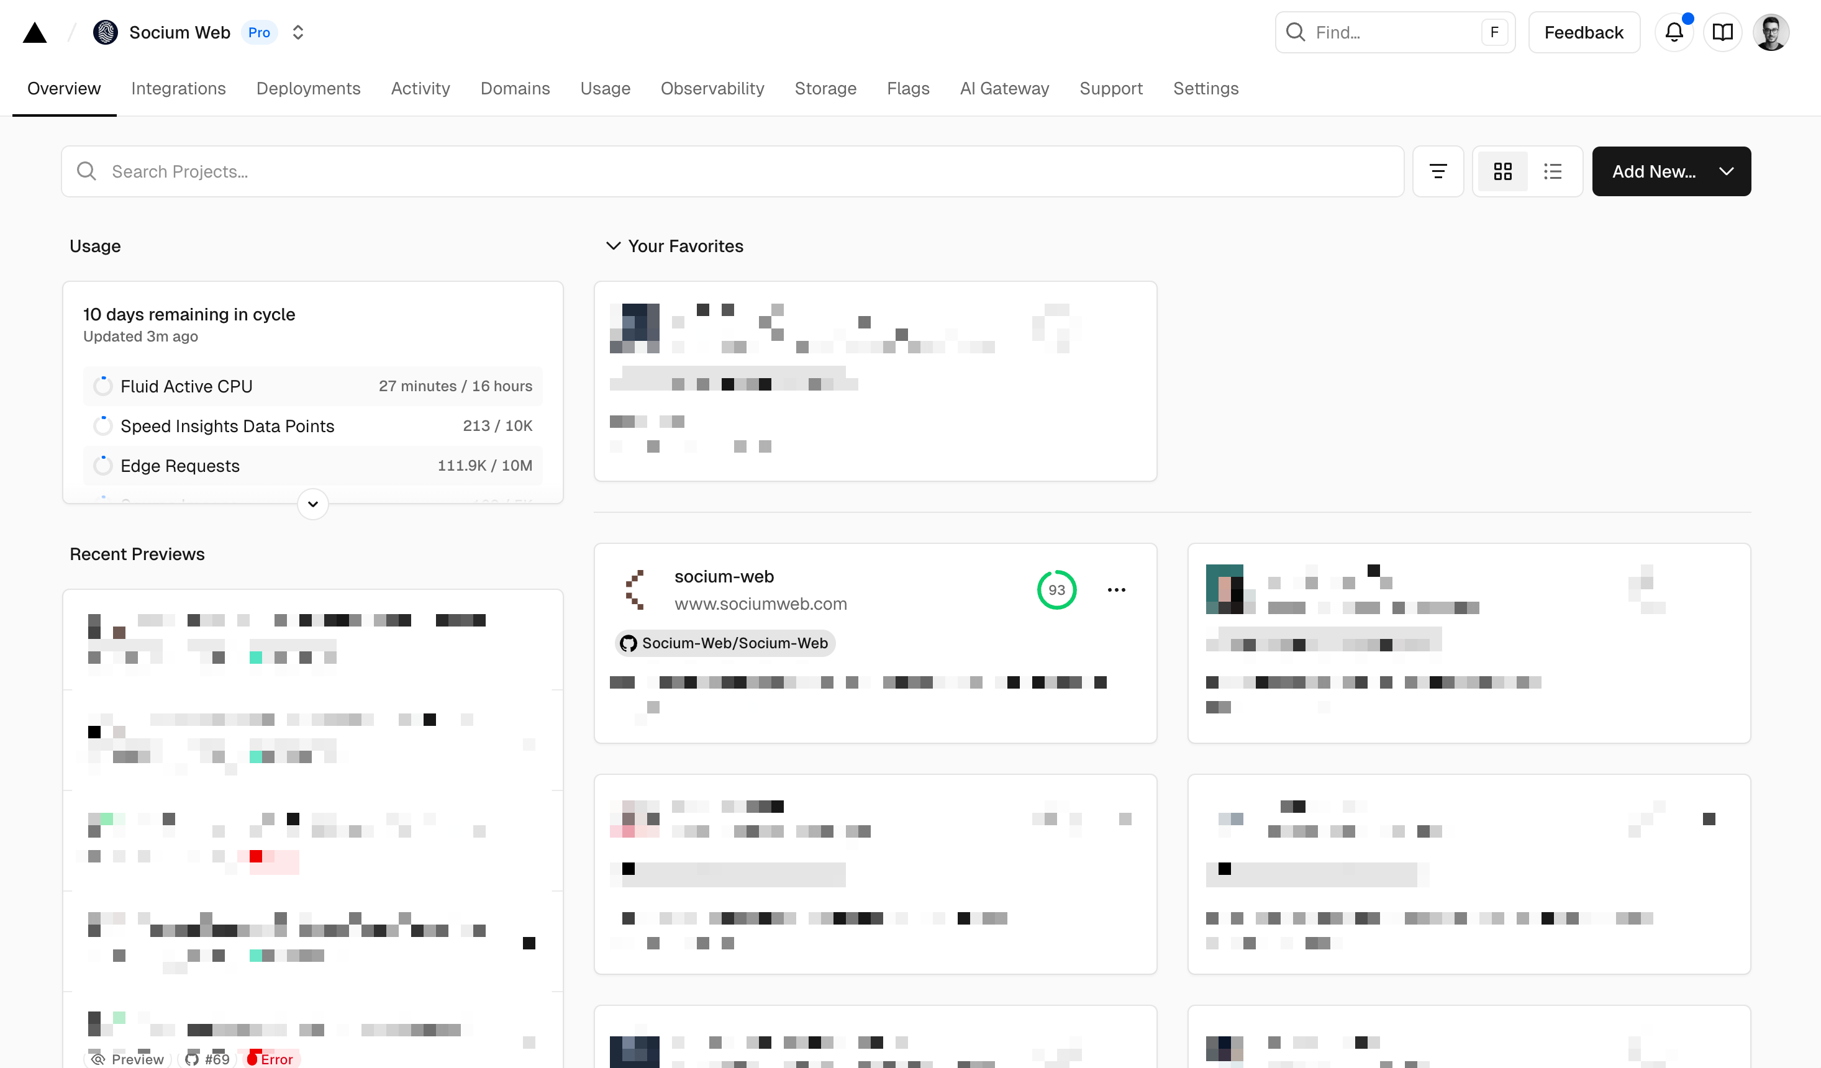The image size is (1821, 1068).
Task: Click your profile avatar
Action: [1772, 32]
